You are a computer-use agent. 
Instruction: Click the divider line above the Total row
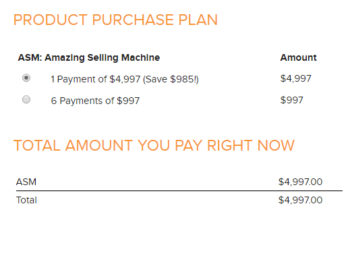click(179, 190)
